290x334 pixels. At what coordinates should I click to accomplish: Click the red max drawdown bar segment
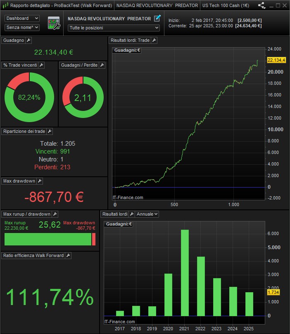click(93, 239)
